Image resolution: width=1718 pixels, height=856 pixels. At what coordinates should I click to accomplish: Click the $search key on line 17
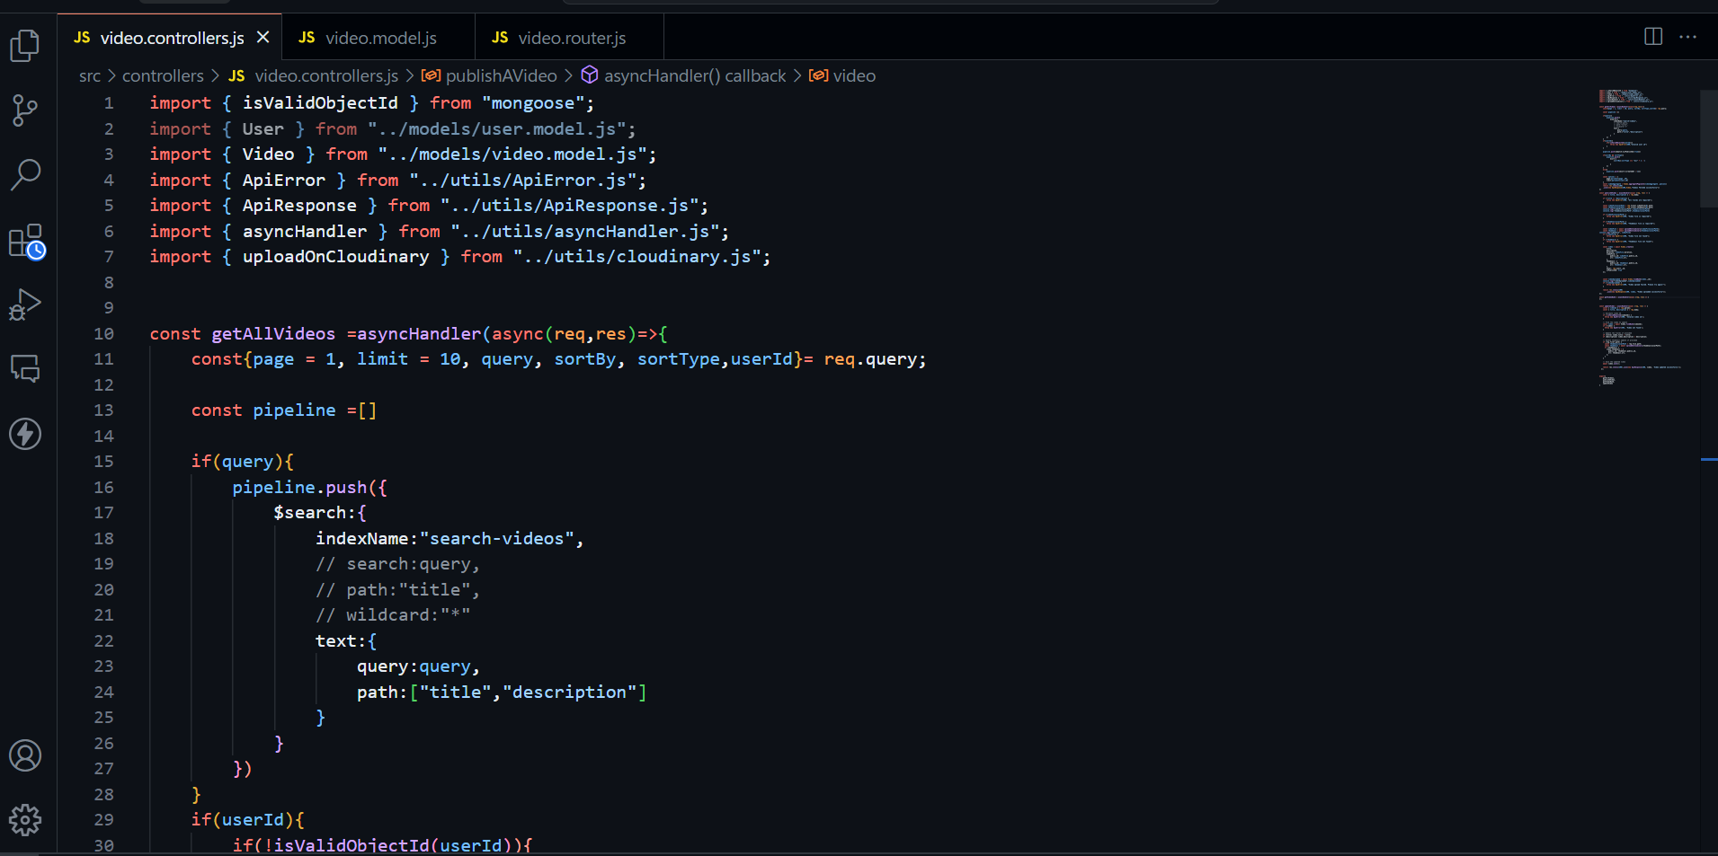click(310, 513)
